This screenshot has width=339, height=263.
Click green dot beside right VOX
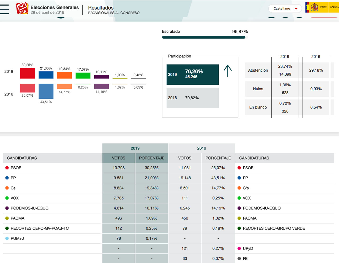point(239,198)
